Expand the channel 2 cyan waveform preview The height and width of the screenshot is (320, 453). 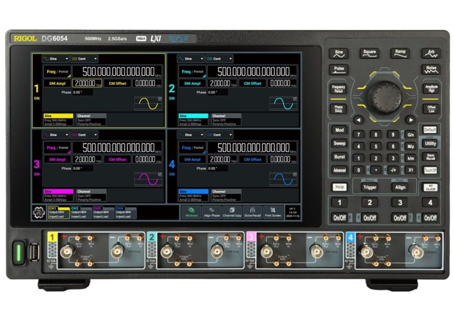(283, 103)
